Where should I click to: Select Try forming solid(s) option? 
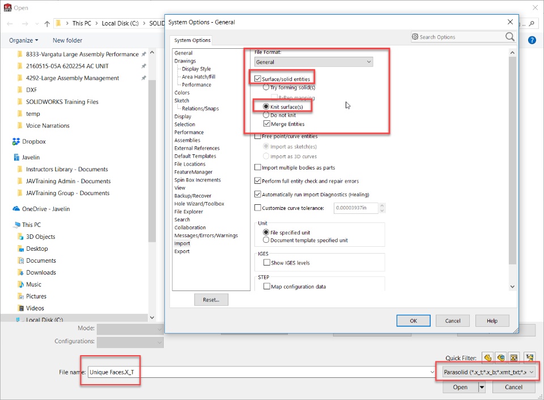click(x=266, y=87)
